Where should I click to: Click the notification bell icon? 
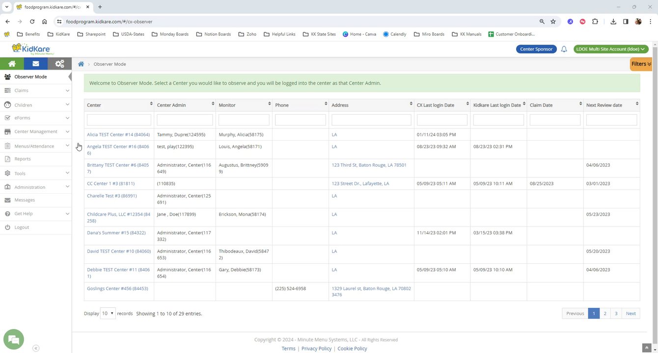[564, 49]
